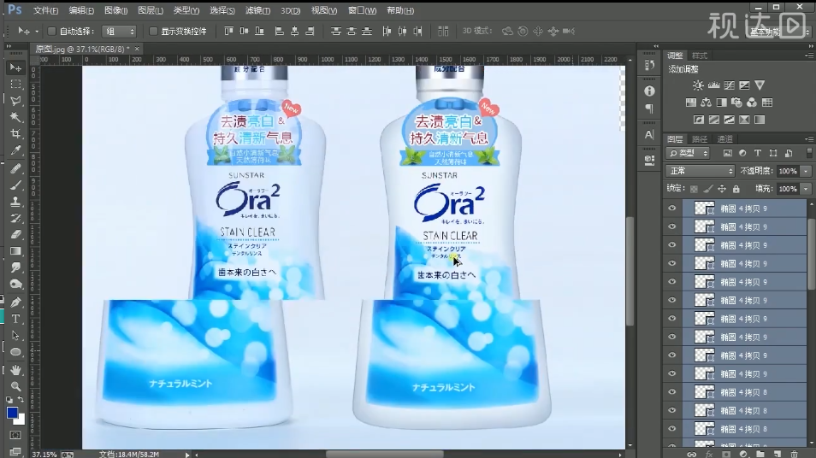Screen dimensions: 816x458
Task: Open the status bar info arrow
Action: point(186,455)
